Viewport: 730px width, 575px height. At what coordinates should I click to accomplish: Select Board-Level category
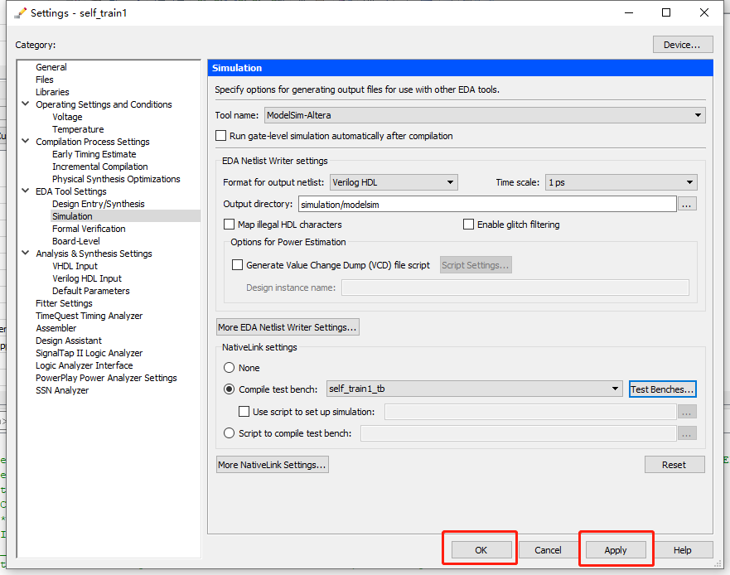tap(76, 241)
